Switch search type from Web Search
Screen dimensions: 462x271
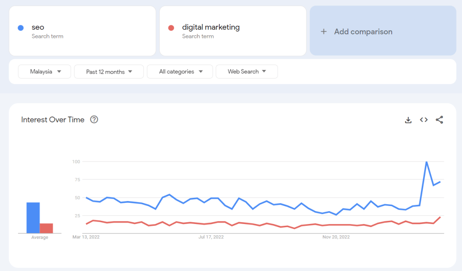click(x=246, y=71)
